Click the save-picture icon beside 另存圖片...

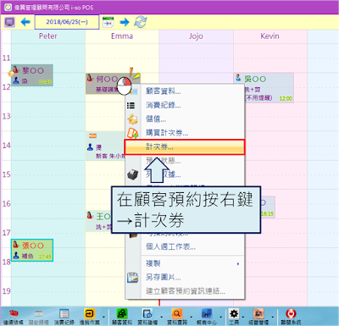coord(132,278)
